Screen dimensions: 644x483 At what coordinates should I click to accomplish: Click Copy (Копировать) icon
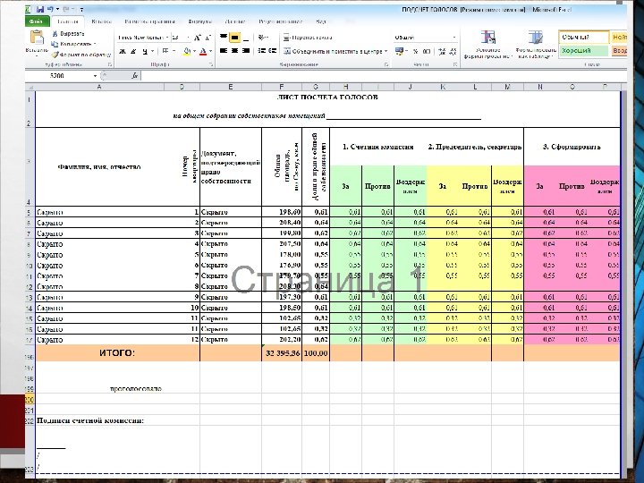(55, 44)
